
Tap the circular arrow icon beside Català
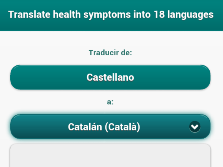pyautogui.click(x=195, y=127)
